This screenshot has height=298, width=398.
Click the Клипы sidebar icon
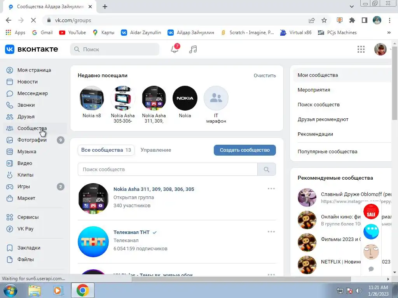(10, 175)
